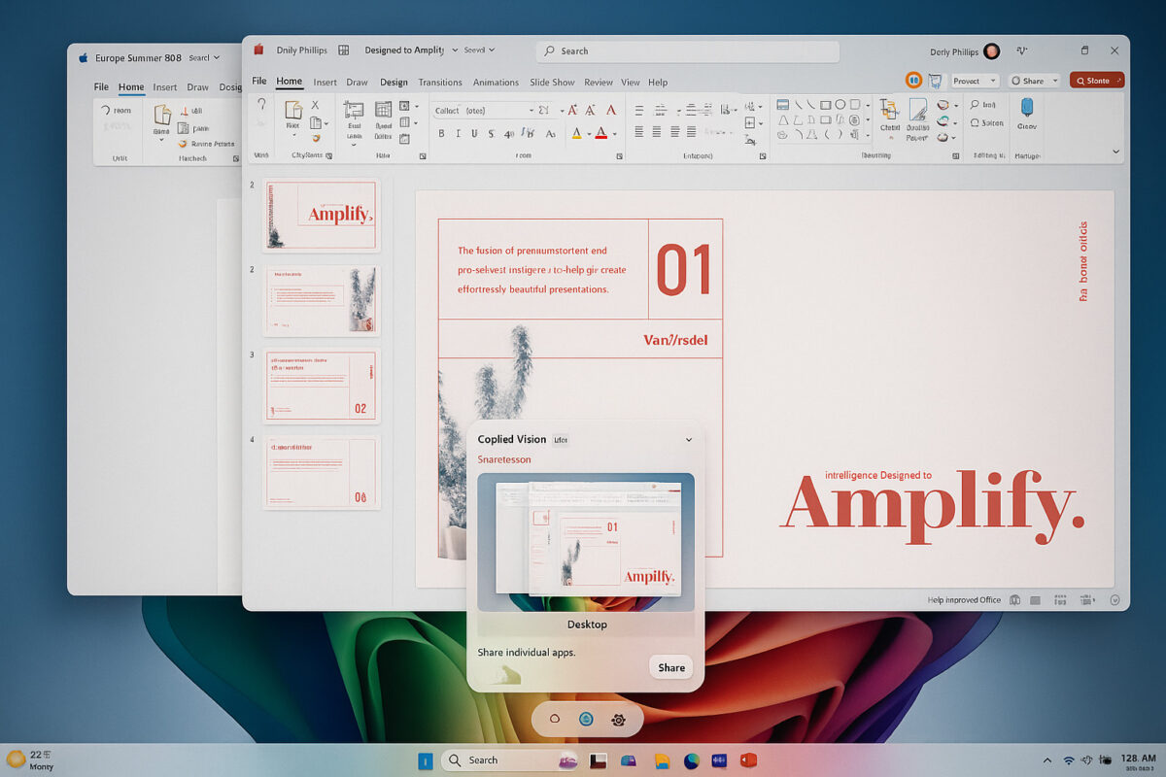Click the blue center icon on the floating pill
This screenshot has width=1166, height=777.
point(586,720)
